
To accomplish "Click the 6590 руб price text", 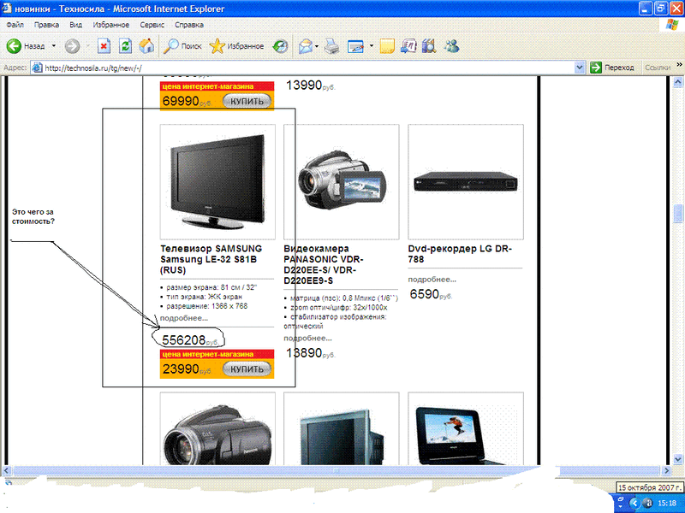I will pos(431,294).
